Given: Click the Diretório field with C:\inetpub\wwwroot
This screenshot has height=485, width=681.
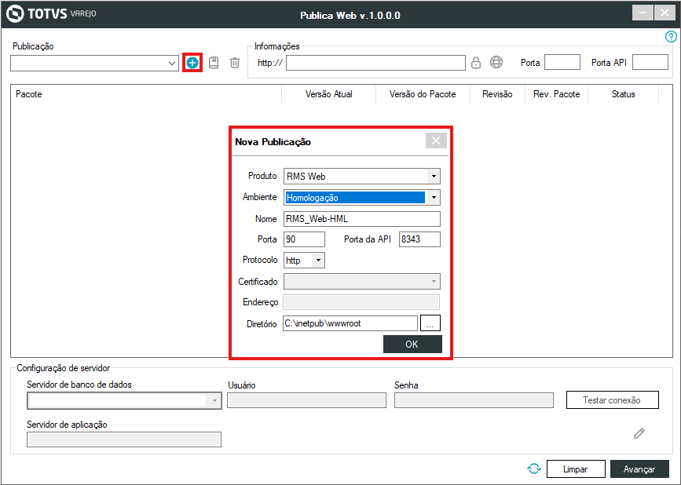Looking at the screenshot, I should point(350,323).
